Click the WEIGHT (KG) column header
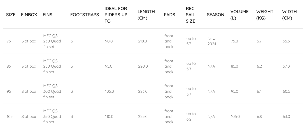The height and width of the screenshot is (131, 305). click(265, 15)
